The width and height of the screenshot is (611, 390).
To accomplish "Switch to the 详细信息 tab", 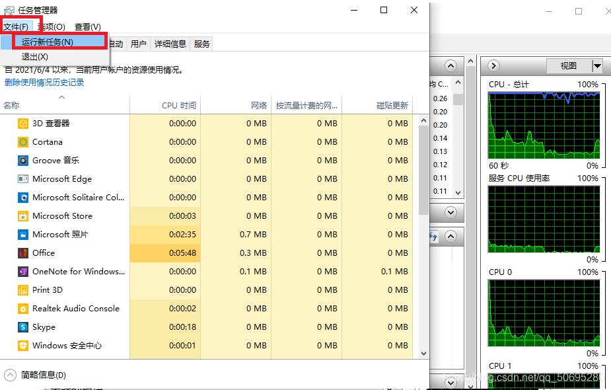I will (x=170, y=44).
